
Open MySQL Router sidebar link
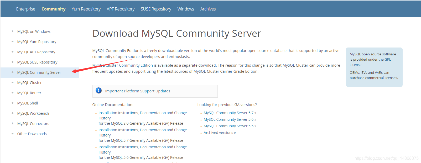29,93
